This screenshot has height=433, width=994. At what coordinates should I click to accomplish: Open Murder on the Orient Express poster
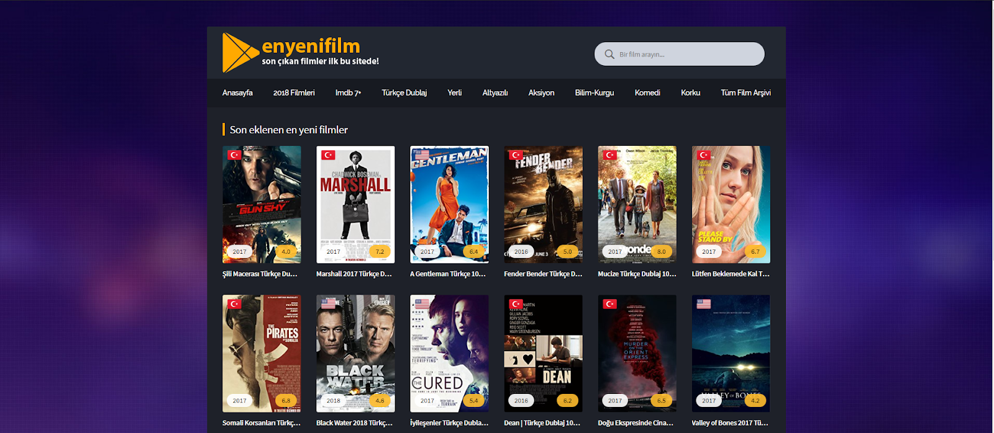click(x=637, y=354)
